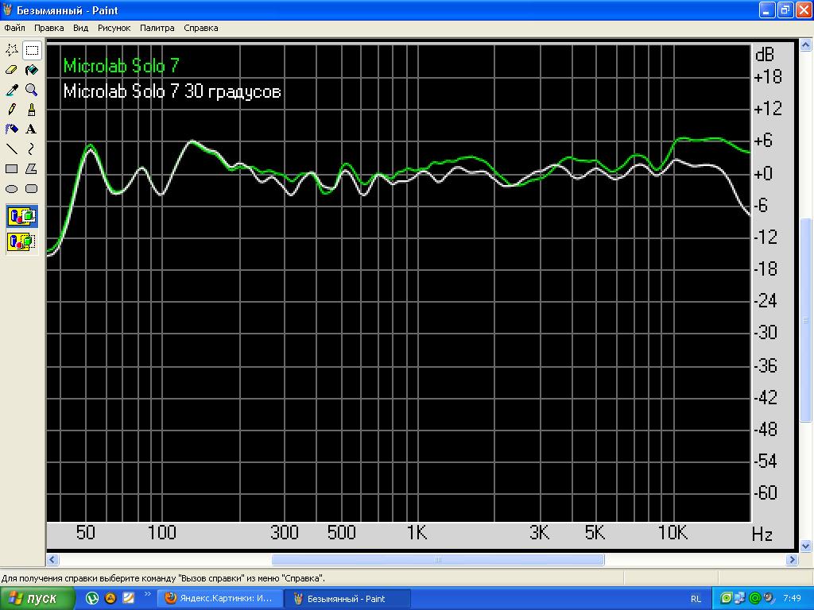This screenshot has height=610, width=814.
Task: Click the vertical scrollbar down arrow
Action: (806, 546)
